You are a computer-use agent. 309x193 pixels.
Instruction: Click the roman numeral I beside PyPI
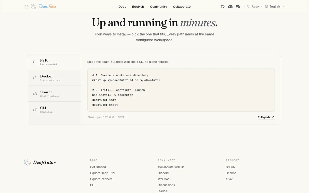[x=33, y=62]
